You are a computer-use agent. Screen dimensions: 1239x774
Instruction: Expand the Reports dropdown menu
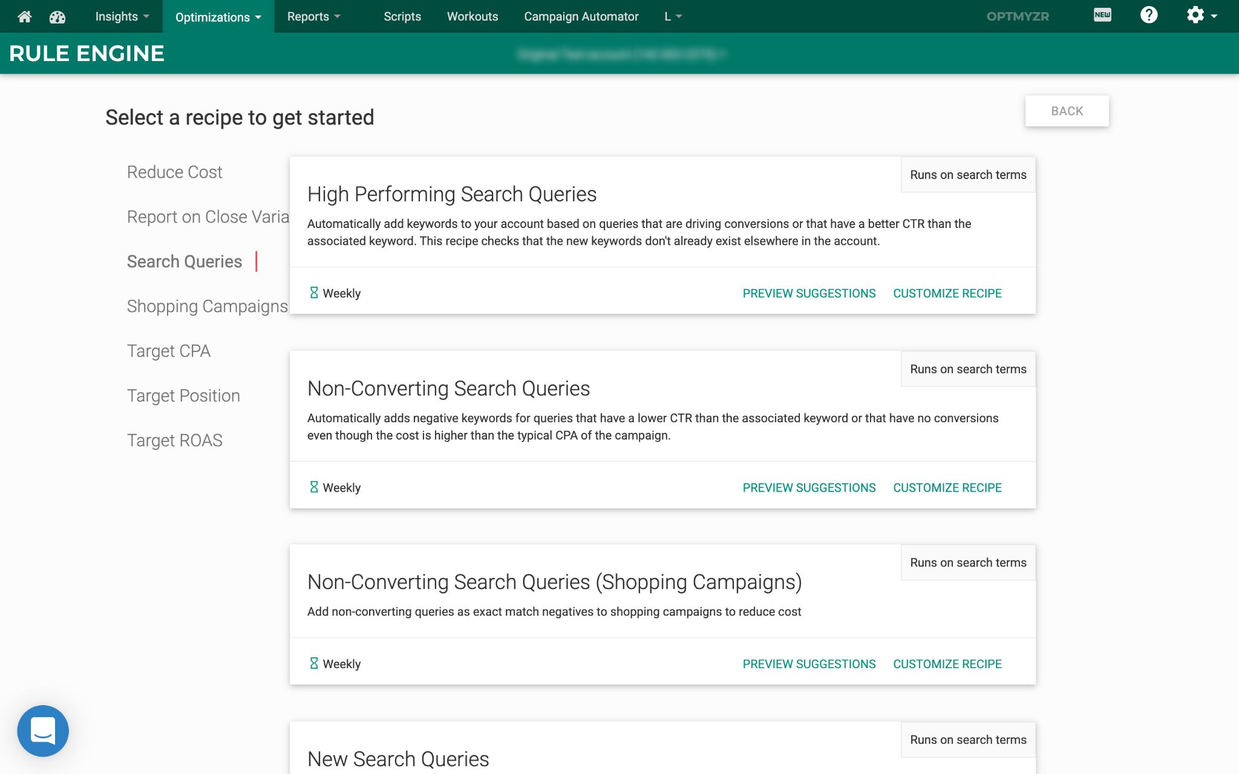pos(313,16)
